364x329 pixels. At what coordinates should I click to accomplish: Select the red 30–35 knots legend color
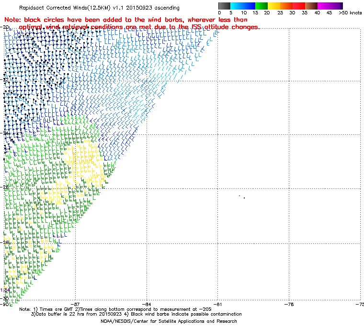[299, 6]
